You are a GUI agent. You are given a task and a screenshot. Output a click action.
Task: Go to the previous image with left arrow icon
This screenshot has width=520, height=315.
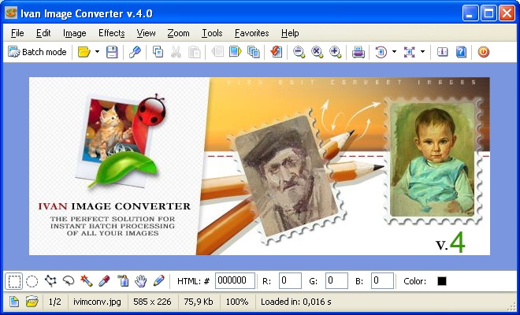point(217,52)
